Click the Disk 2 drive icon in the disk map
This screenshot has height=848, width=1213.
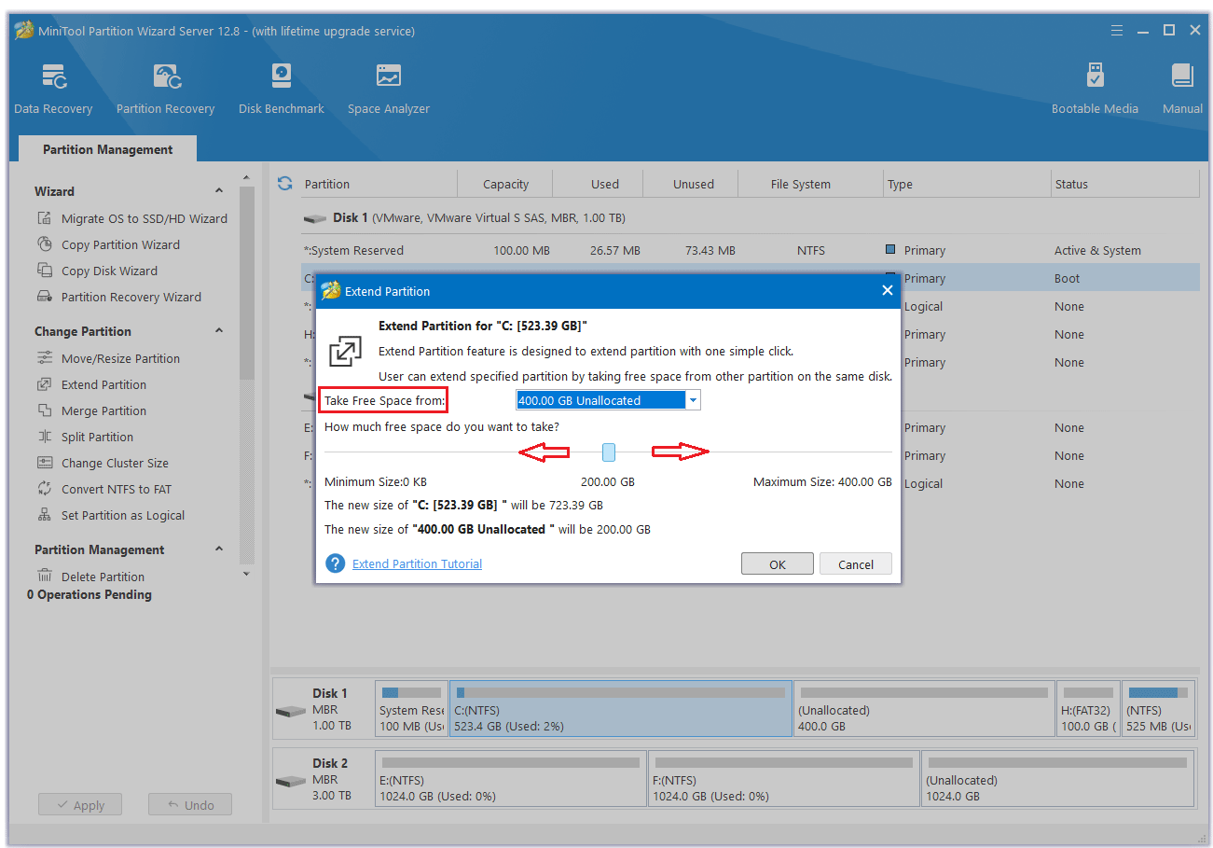291,780
